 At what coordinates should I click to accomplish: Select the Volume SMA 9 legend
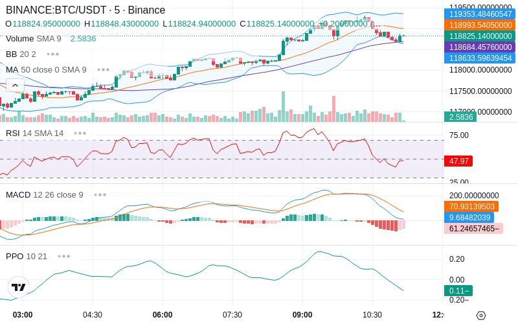34,39
